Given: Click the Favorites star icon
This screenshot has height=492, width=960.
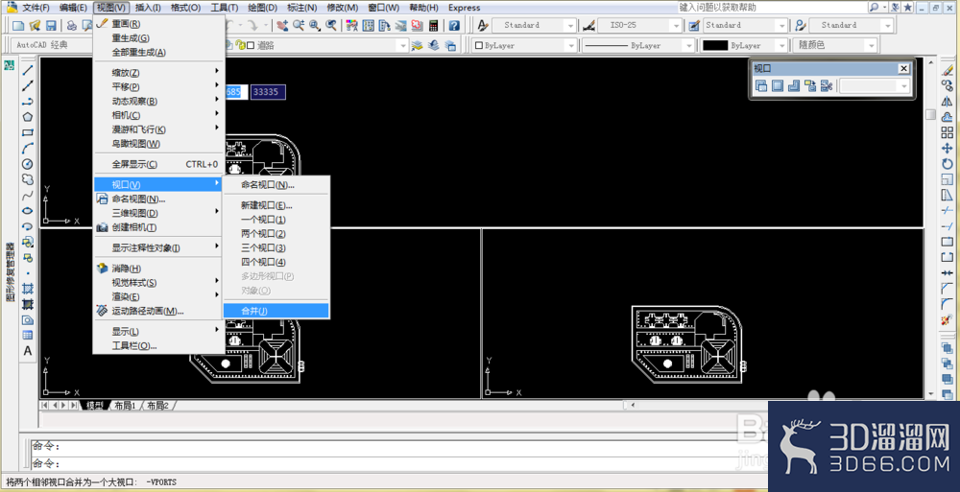Looking at the screenshot, I should [x=908, y=8].
